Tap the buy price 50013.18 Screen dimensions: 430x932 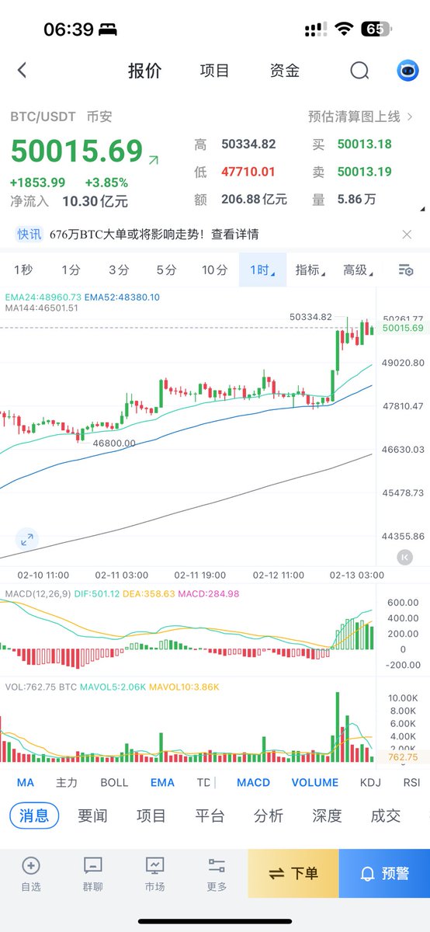point(364,144)
